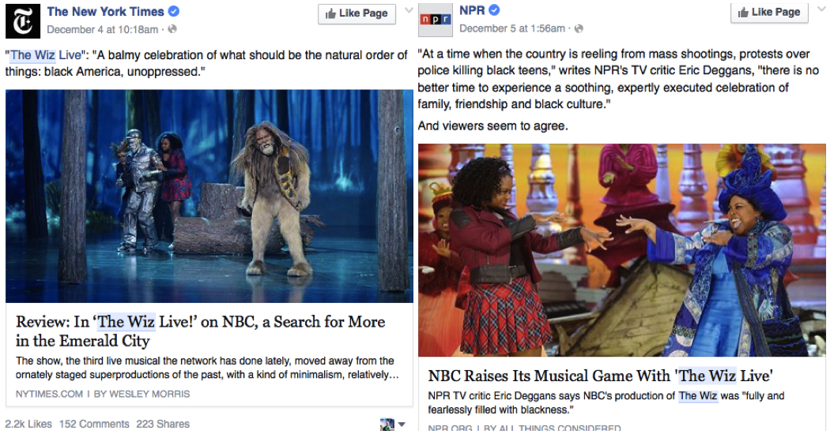Click the globe privacy icon on NPR post
Image resolution: width=830 pixels, height=434 pixels.
pos(579,28)
